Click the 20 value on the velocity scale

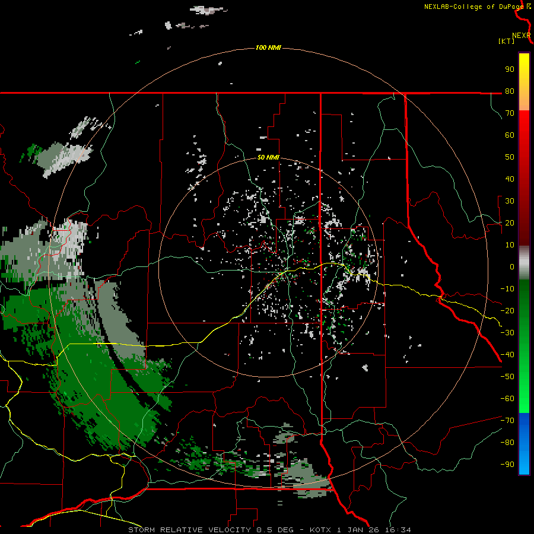[510, 223]
